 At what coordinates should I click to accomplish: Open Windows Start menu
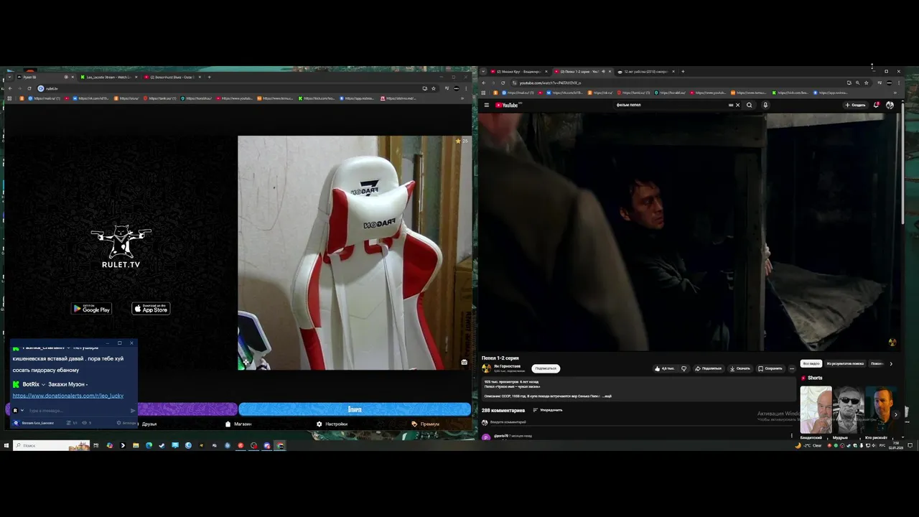click(6, 445)
